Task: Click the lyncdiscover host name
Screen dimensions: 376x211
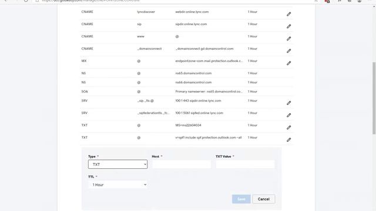Action: (x=146, y=12)
